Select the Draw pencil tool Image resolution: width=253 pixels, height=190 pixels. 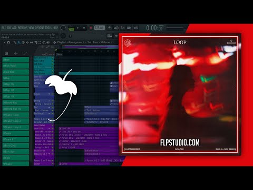[x=15, y=42]
